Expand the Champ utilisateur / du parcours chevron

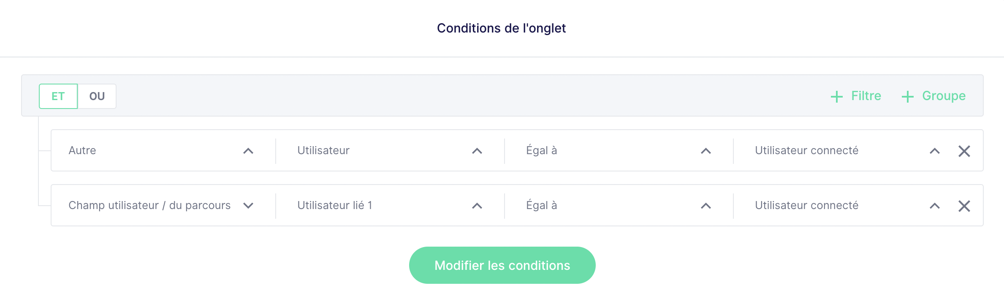click(248, 206)
